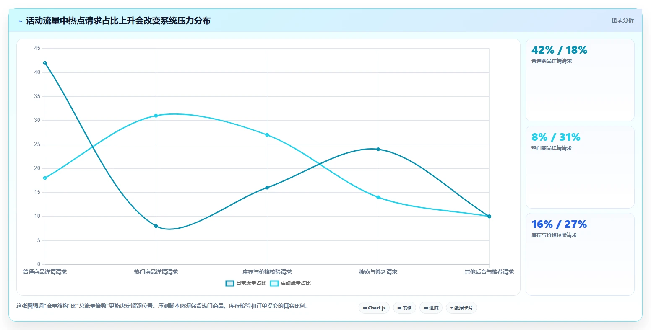Click the y-axis value 45
Viewport: 651px width, 330px height.
pos(37,49)
